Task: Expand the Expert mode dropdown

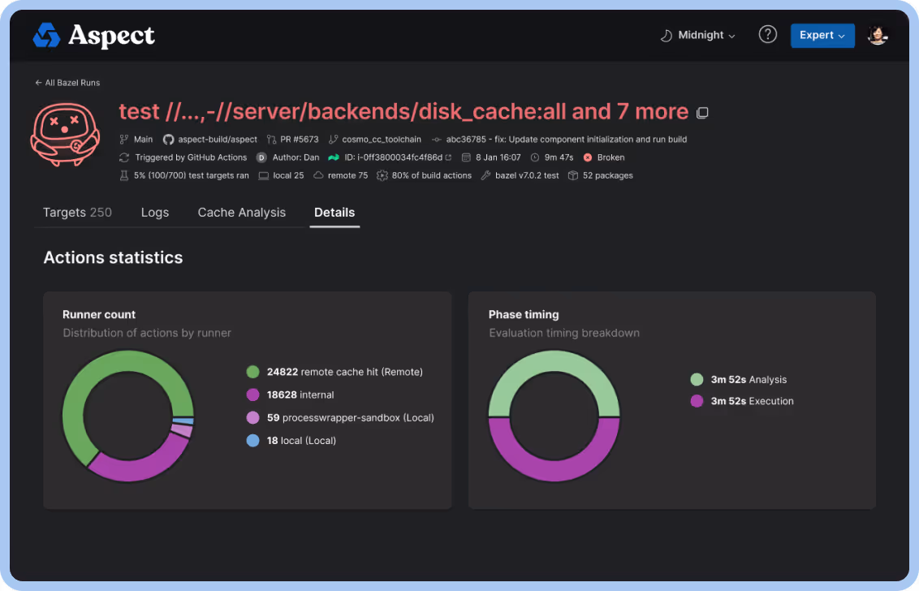Action: pyautogui.click(x=822, y=36)
